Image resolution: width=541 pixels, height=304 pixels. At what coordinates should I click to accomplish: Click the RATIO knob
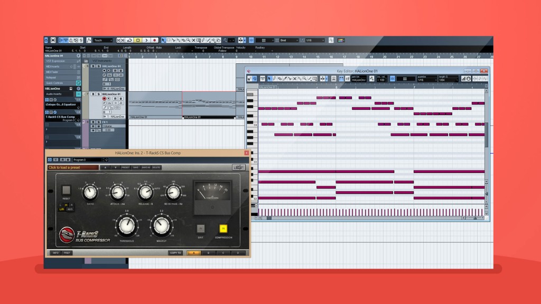pyautogui.click(x=90, y=192)
